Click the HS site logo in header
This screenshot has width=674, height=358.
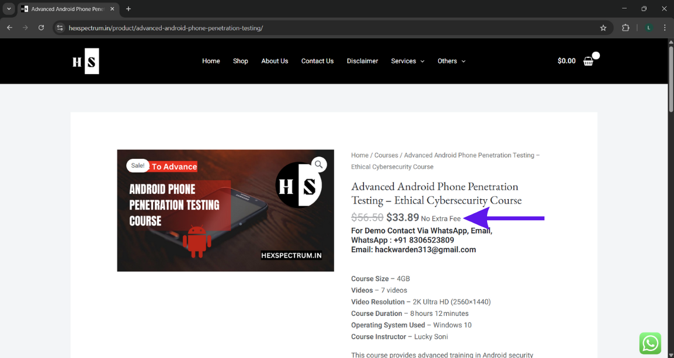[86, 61]
